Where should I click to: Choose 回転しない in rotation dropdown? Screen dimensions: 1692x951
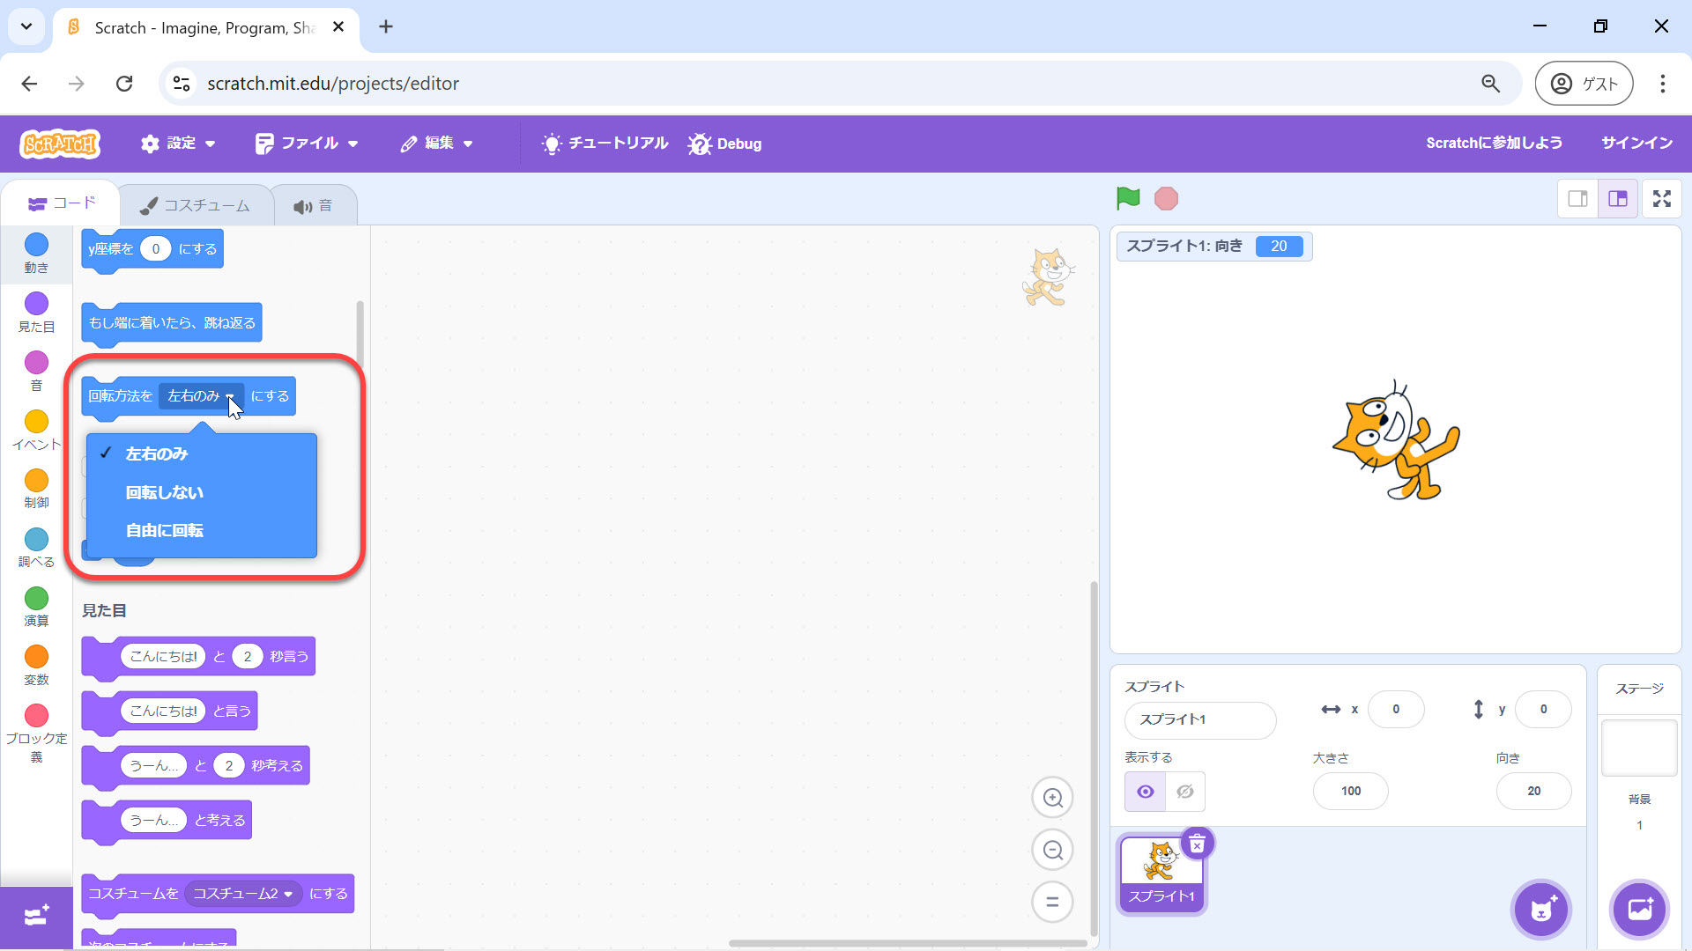[x=202, y=492]
